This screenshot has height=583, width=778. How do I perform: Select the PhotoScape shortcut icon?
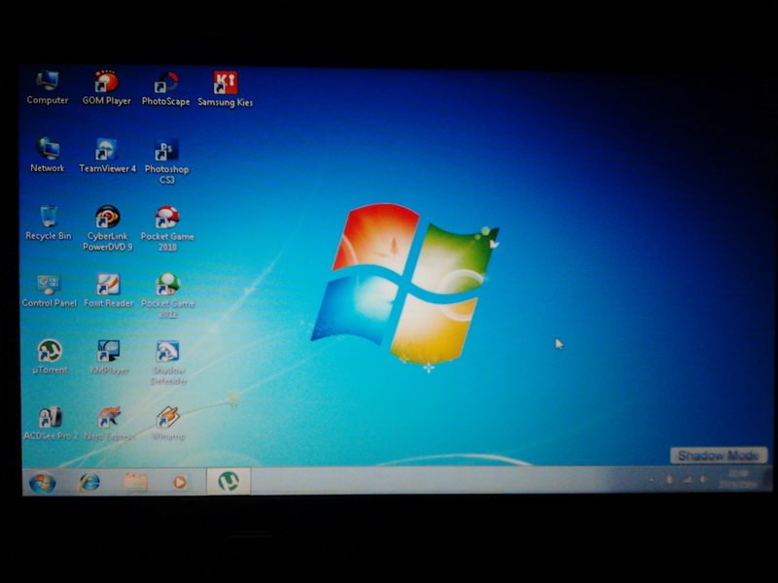[165, 88]
